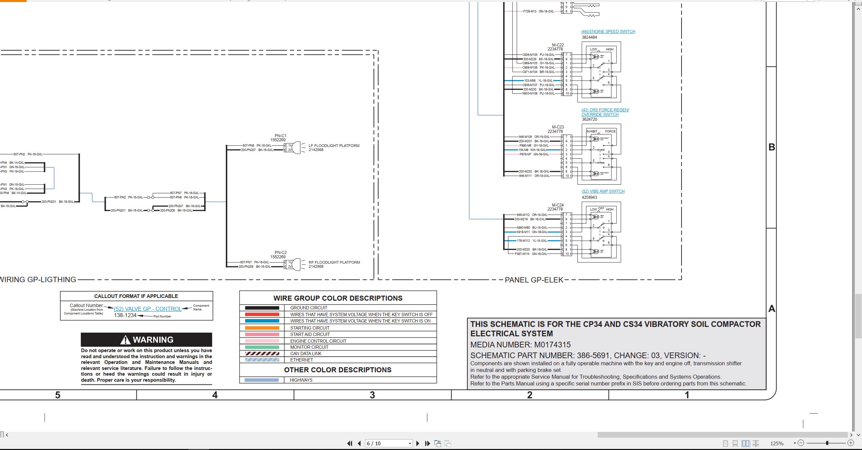The height and width of the screenshot is (450, 862).
Task: Click the CALLOUT FORMAT IF APPLICABLE heading
Action: [136, 296]
